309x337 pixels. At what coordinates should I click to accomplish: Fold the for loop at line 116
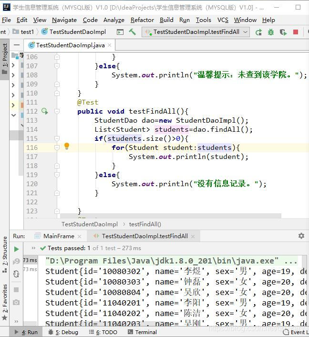pos(57,147)
